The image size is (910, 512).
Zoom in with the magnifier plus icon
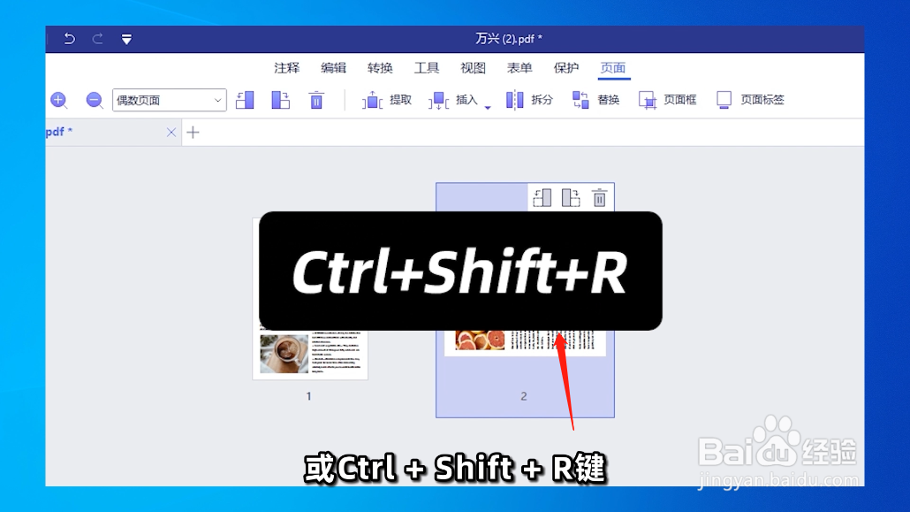(58, 100)
